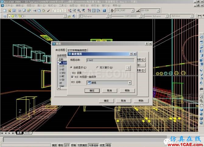Click the DesignCenter toolbar icon

[x=94, y=11]
